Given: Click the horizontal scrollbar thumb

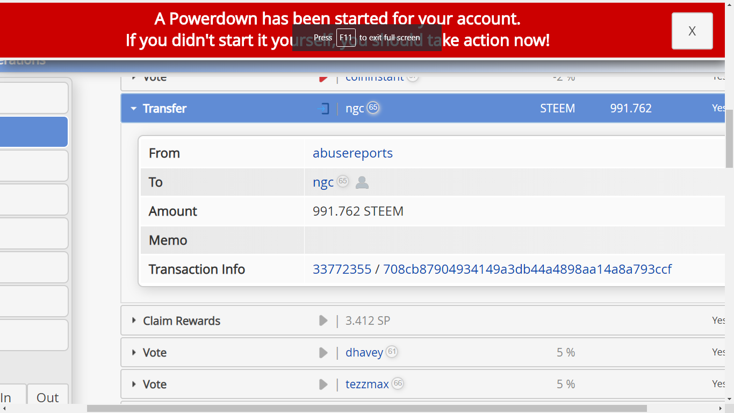Looking at the screenshot, I should [x=367, y=408].
